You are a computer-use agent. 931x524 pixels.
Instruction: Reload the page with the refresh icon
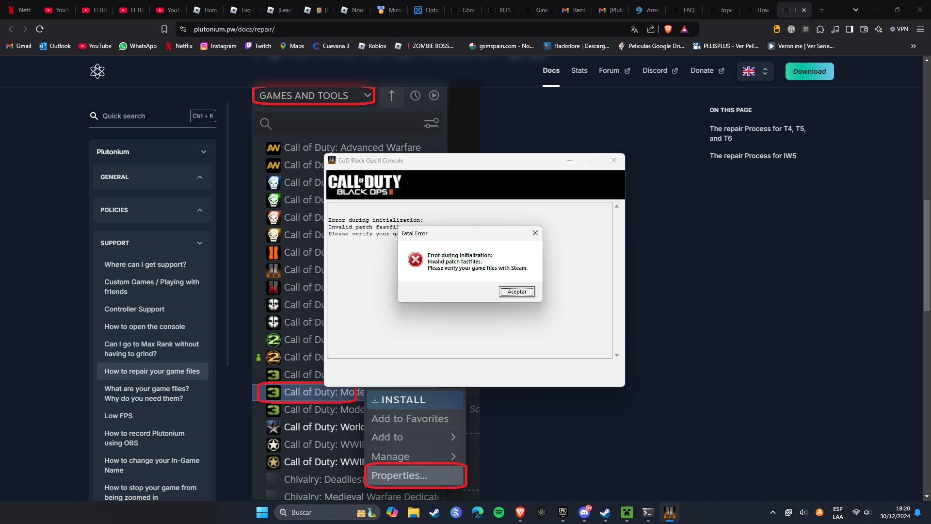pos(40,29)
